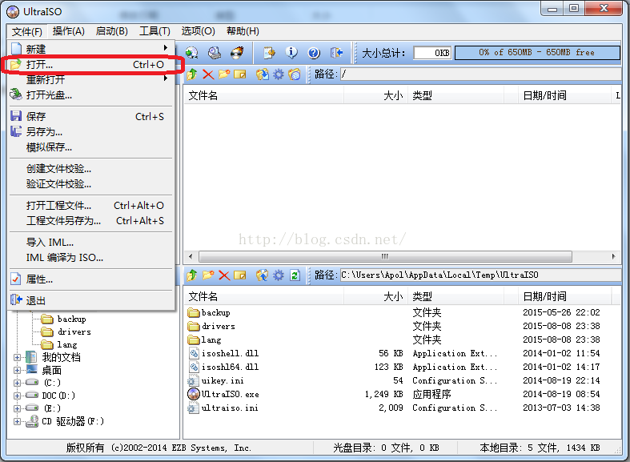Click gear properties icon in image toolbar
The height and width of the screenshot is (462, 630).
pos(278,74)
